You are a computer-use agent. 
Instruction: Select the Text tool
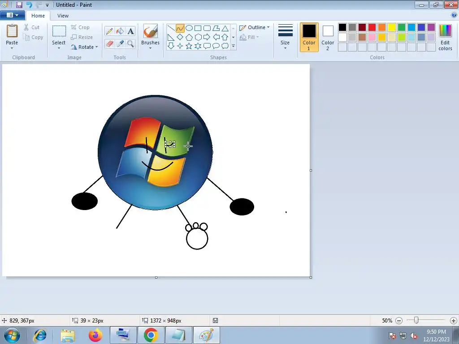click(130, 31)
